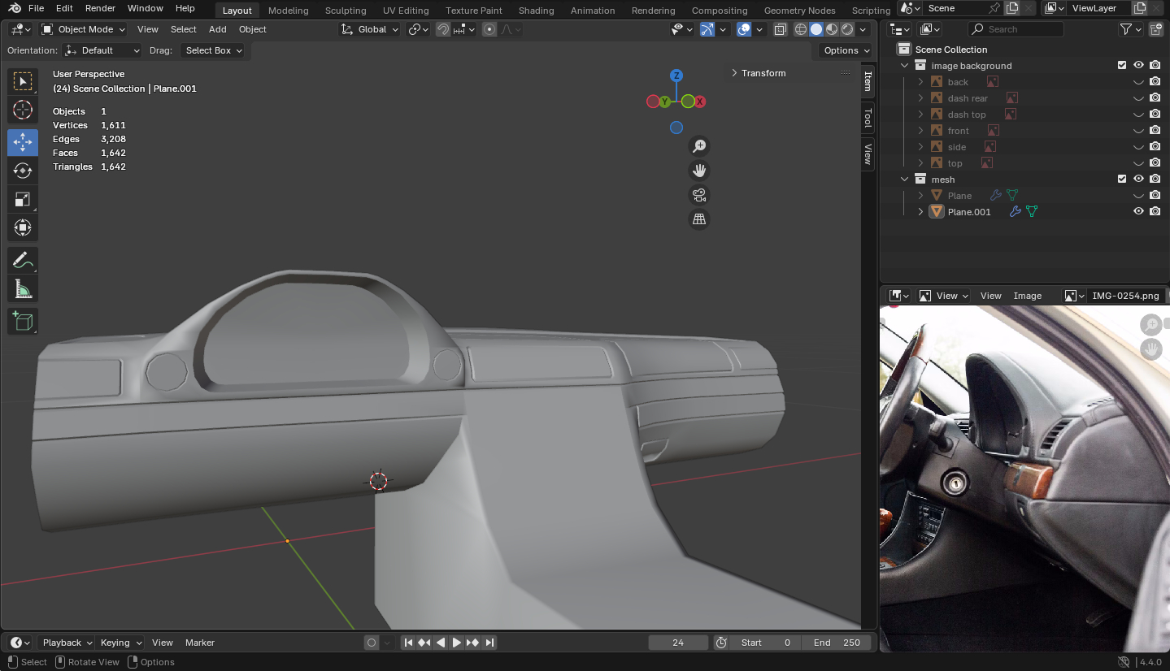1170x671 pixels.
Task: Switch viewport shading to Rendered
Action: [847, 29]
